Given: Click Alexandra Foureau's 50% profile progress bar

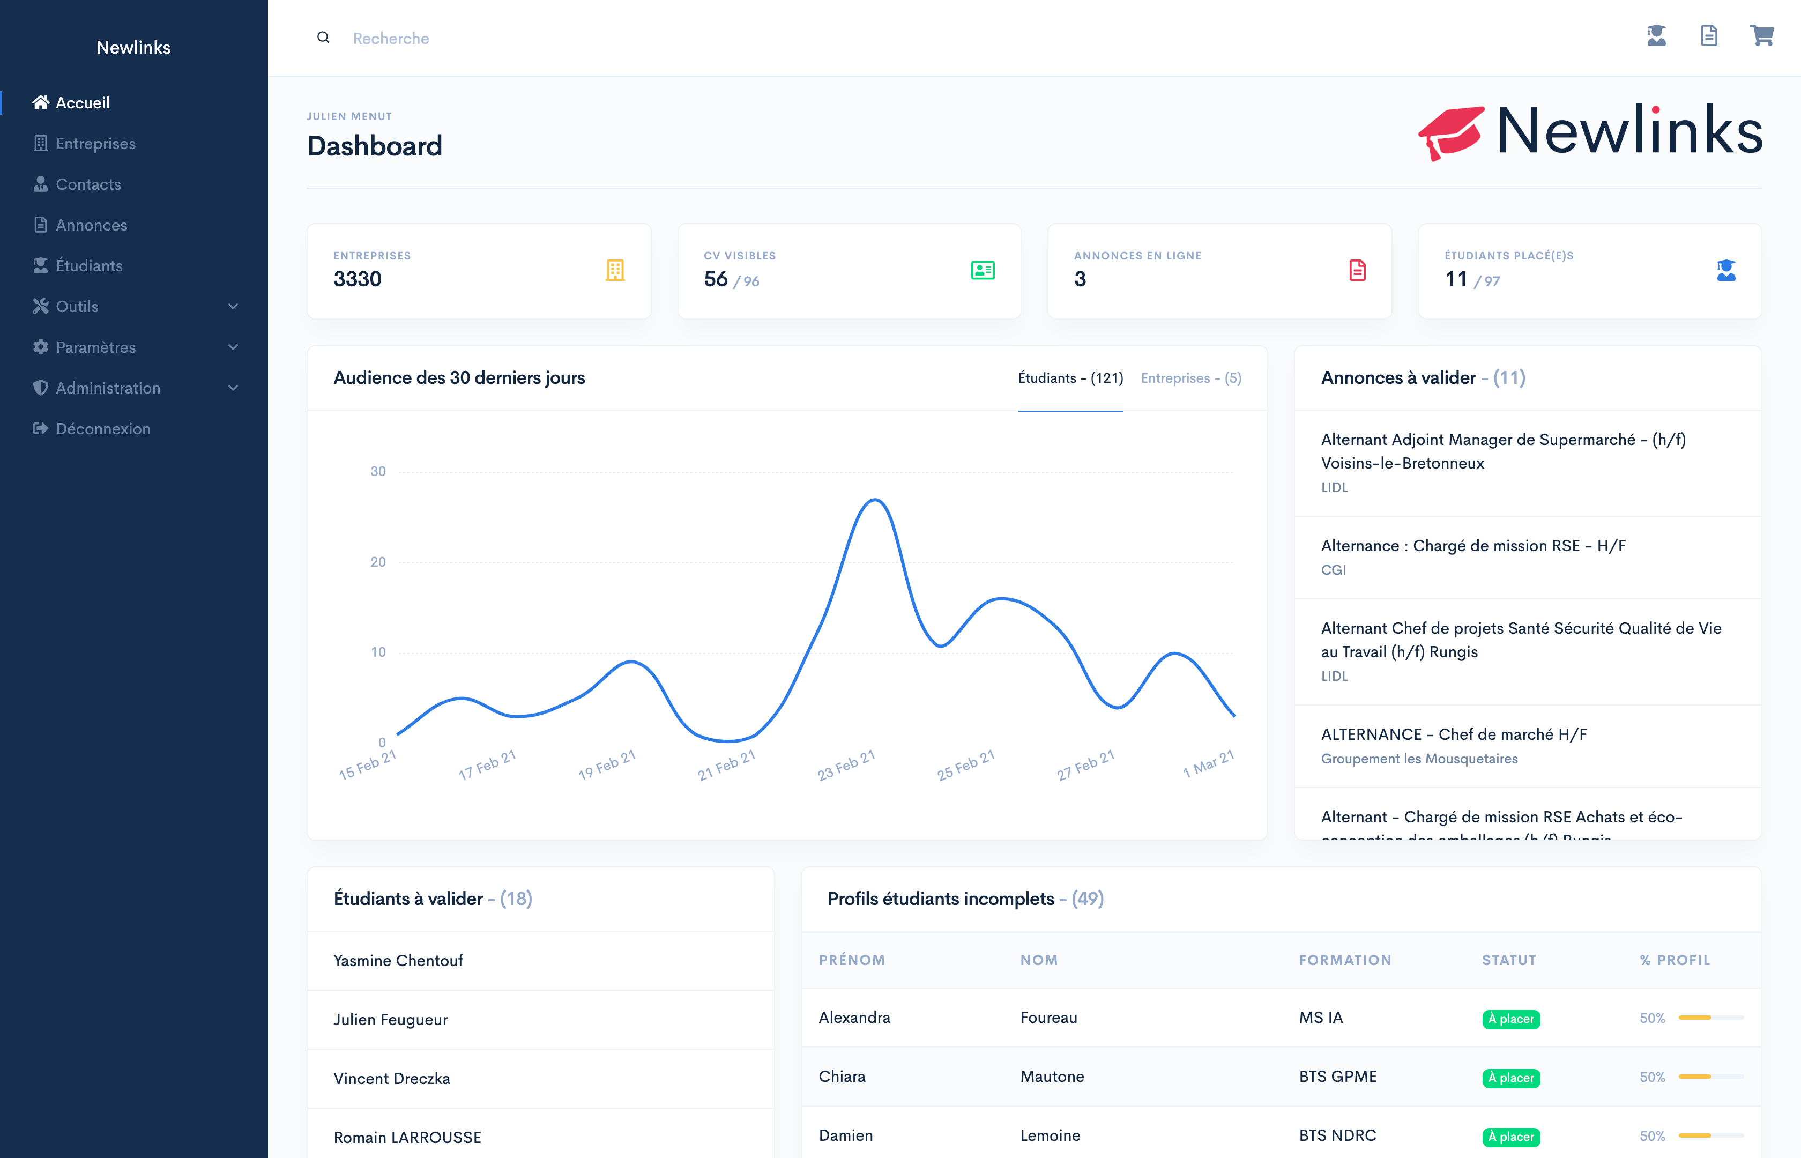Looking at the screenshot, I should click(x=1711, y=1018).
